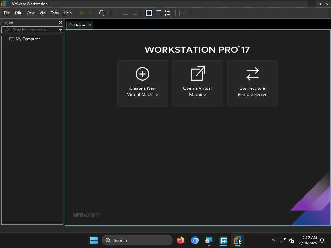331x248 pixels.
Task: Minimize the VMware Workstation window
Action: [312, 4]
